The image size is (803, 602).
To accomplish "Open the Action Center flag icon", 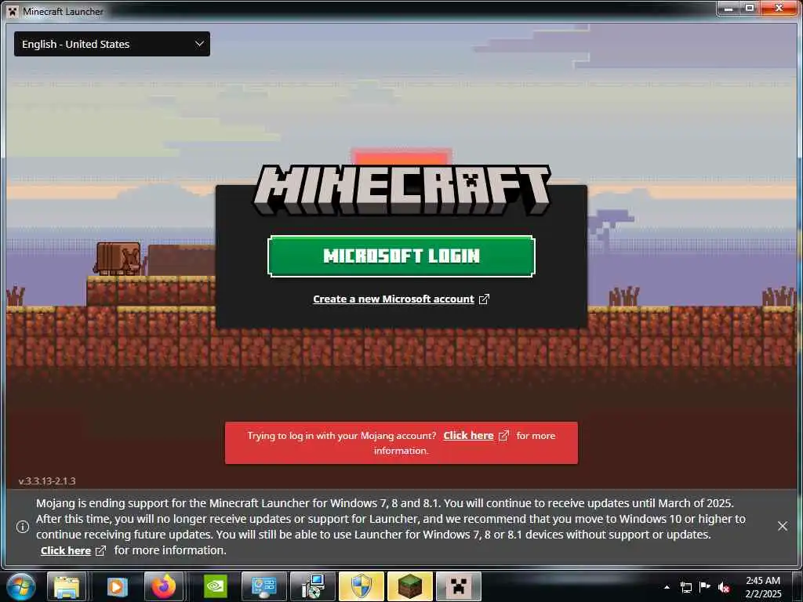I will (x=705, y=587).
